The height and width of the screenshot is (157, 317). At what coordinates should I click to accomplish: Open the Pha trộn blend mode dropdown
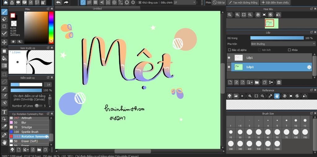tap(283, 44)
